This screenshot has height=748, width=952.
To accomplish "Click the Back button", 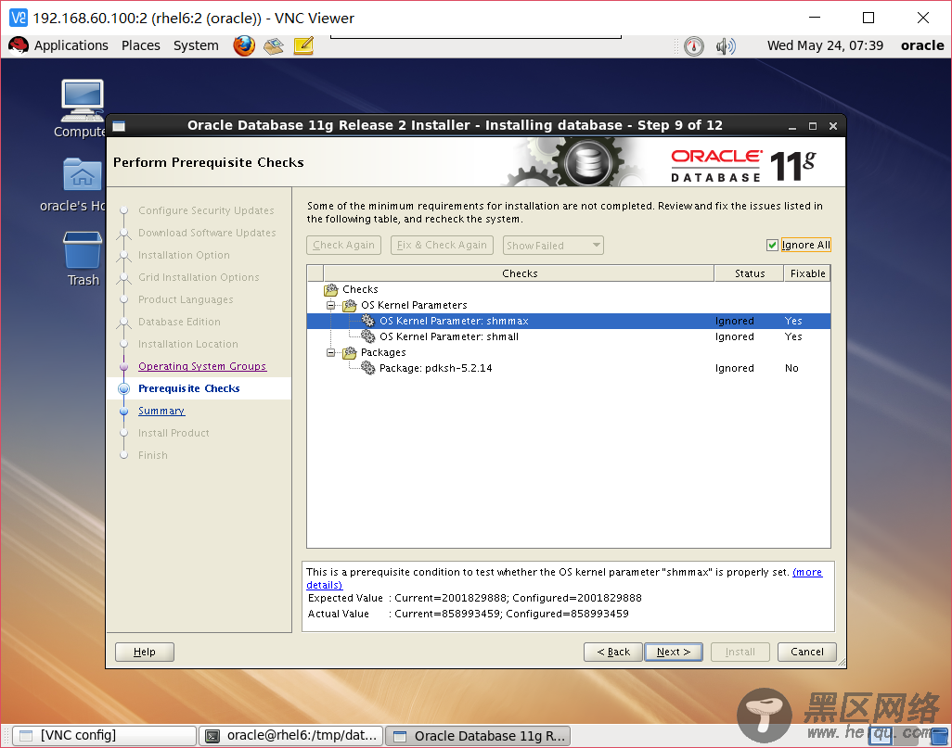I will tap(613, 652).
